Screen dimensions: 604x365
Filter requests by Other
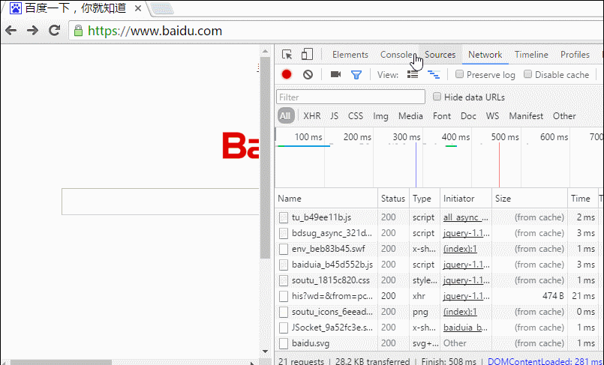coord(564,115)
